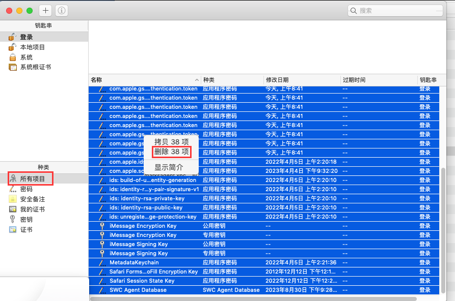The width and height of the screenshot is (455, 301).
Task: Click date 2023年8月30日 下午9:28
Action: (301, 290)
